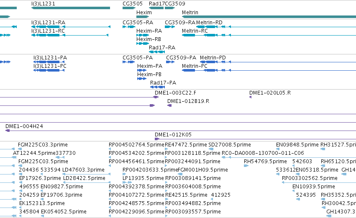The height and width of the screenshot is (218, 356).
Task: Click the CG3505-RA transcript label
Action: (x=138, y=23)
